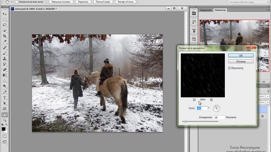Select the Brush tool
The width and height of the screenshot is (271, 152).
coord(5,53)
